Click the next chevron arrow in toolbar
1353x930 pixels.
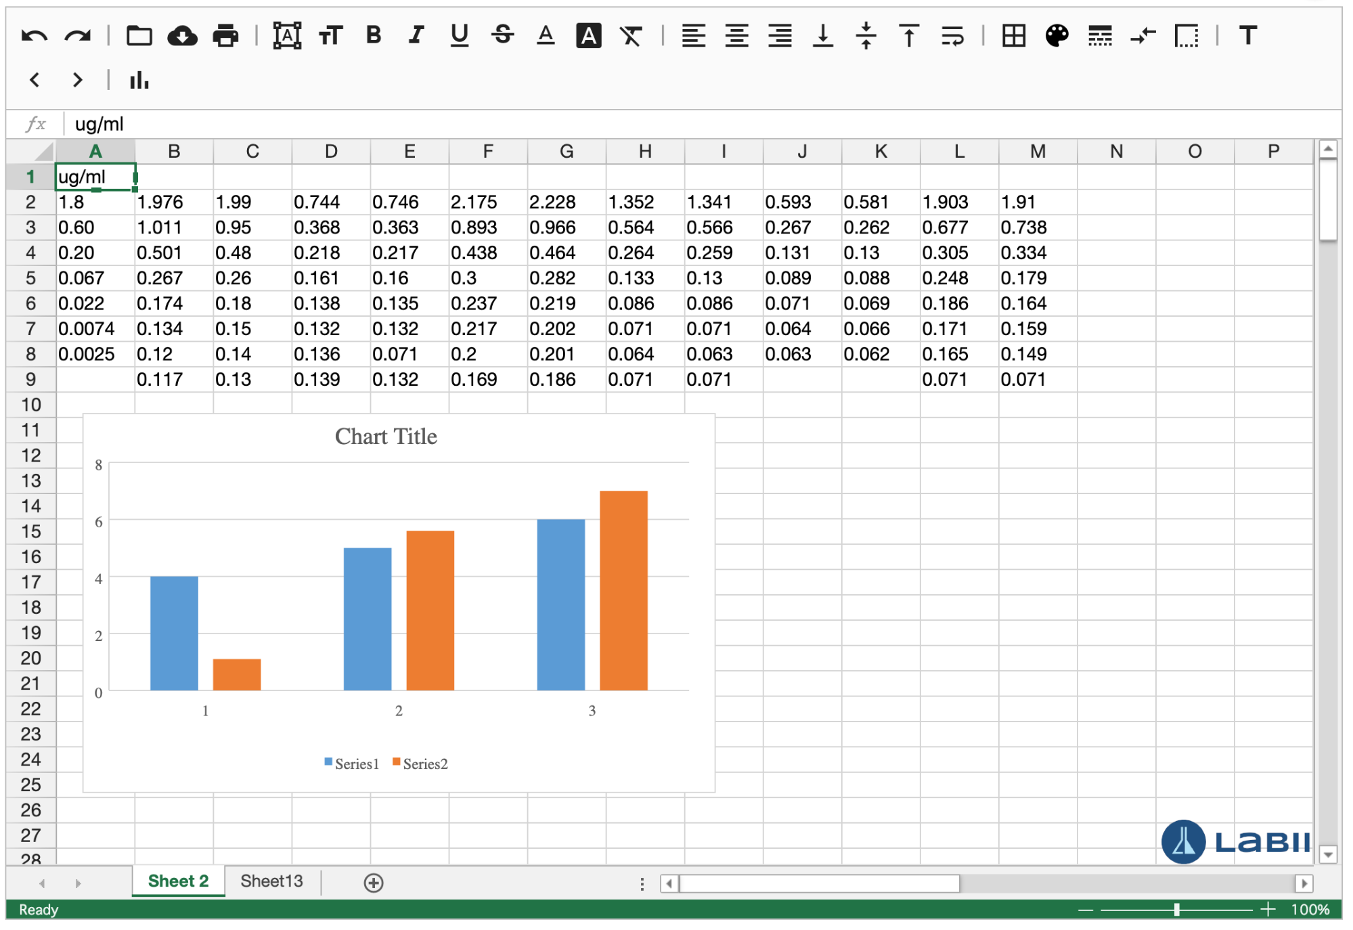77,80
